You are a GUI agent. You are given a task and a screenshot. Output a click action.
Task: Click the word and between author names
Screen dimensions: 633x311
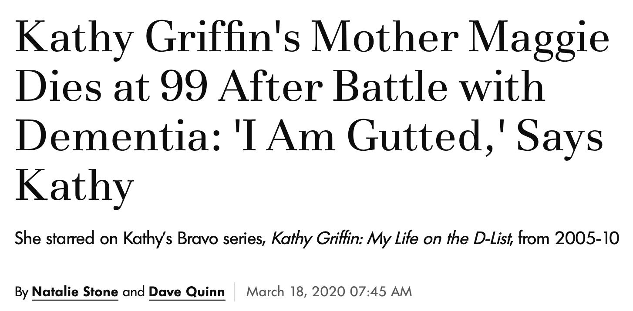click(133, 291)
